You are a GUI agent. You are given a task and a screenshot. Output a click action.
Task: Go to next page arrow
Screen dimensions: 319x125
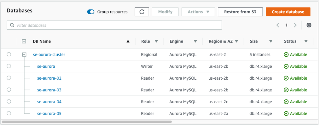coord(295,25)
